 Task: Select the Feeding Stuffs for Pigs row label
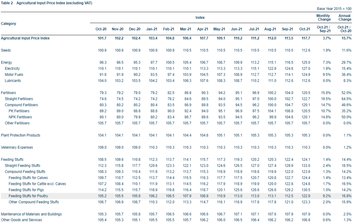pyautogui.click(x=27, y=190)
